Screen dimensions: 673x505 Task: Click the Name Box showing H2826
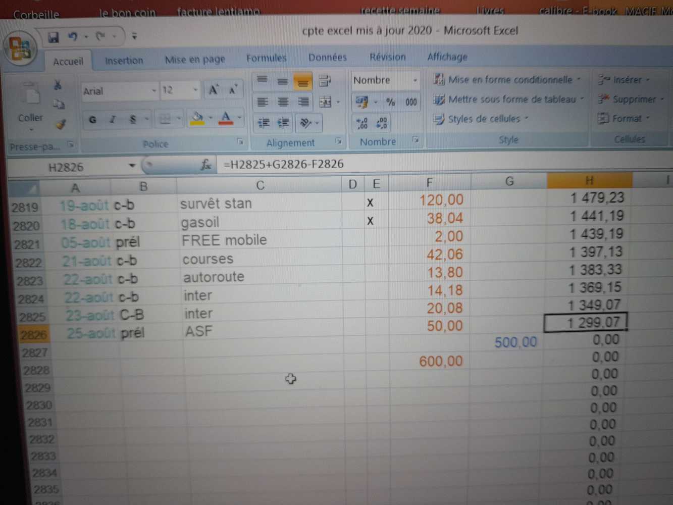coord(67,167)
